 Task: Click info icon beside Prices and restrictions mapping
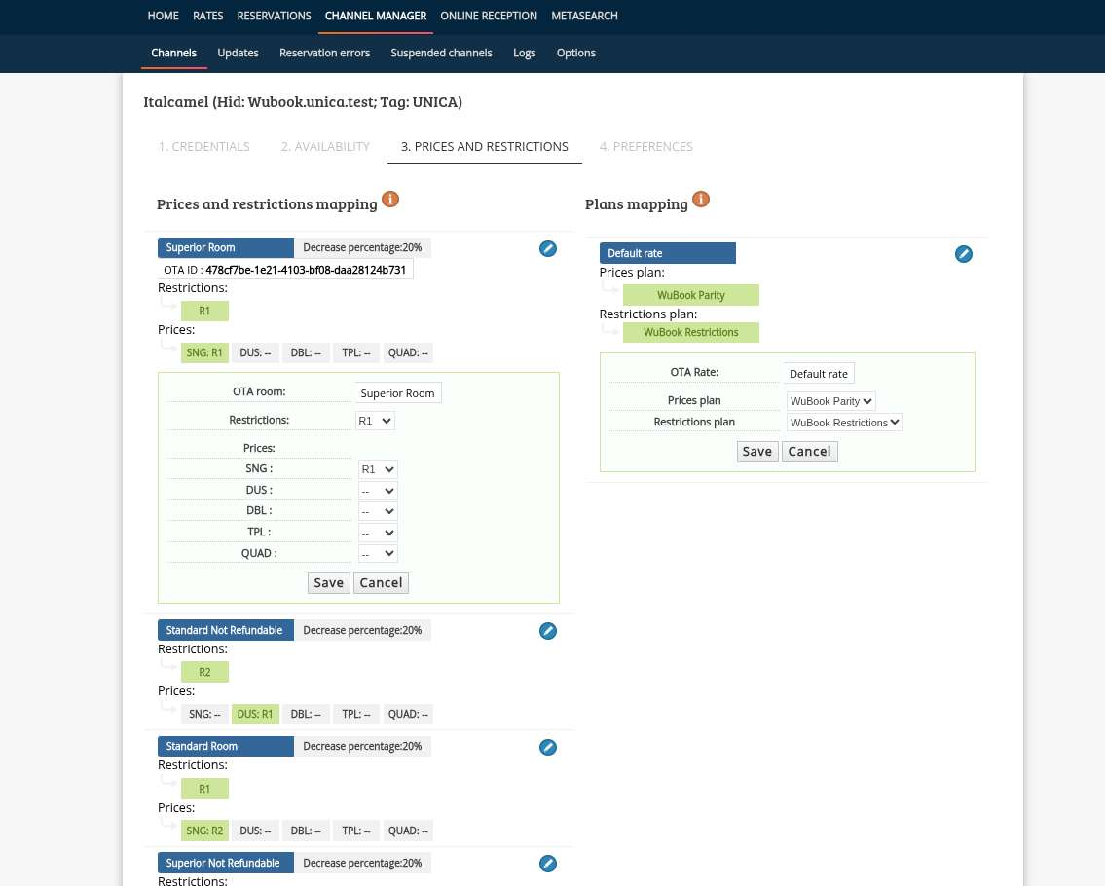pos(390,200)
